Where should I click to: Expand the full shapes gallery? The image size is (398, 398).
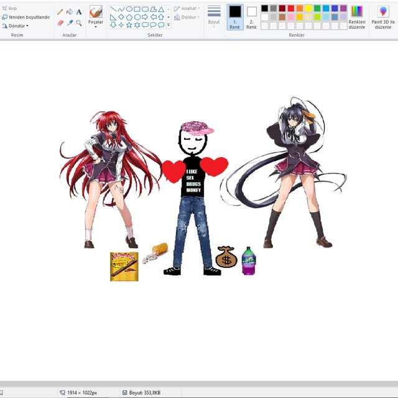coord(169,25)
